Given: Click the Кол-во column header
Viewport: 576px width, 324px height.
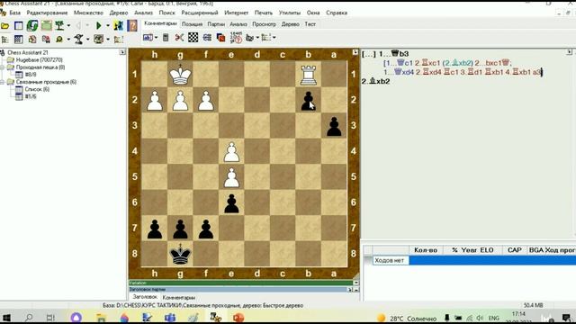Looking at the screenshot, I should [426, 250].
